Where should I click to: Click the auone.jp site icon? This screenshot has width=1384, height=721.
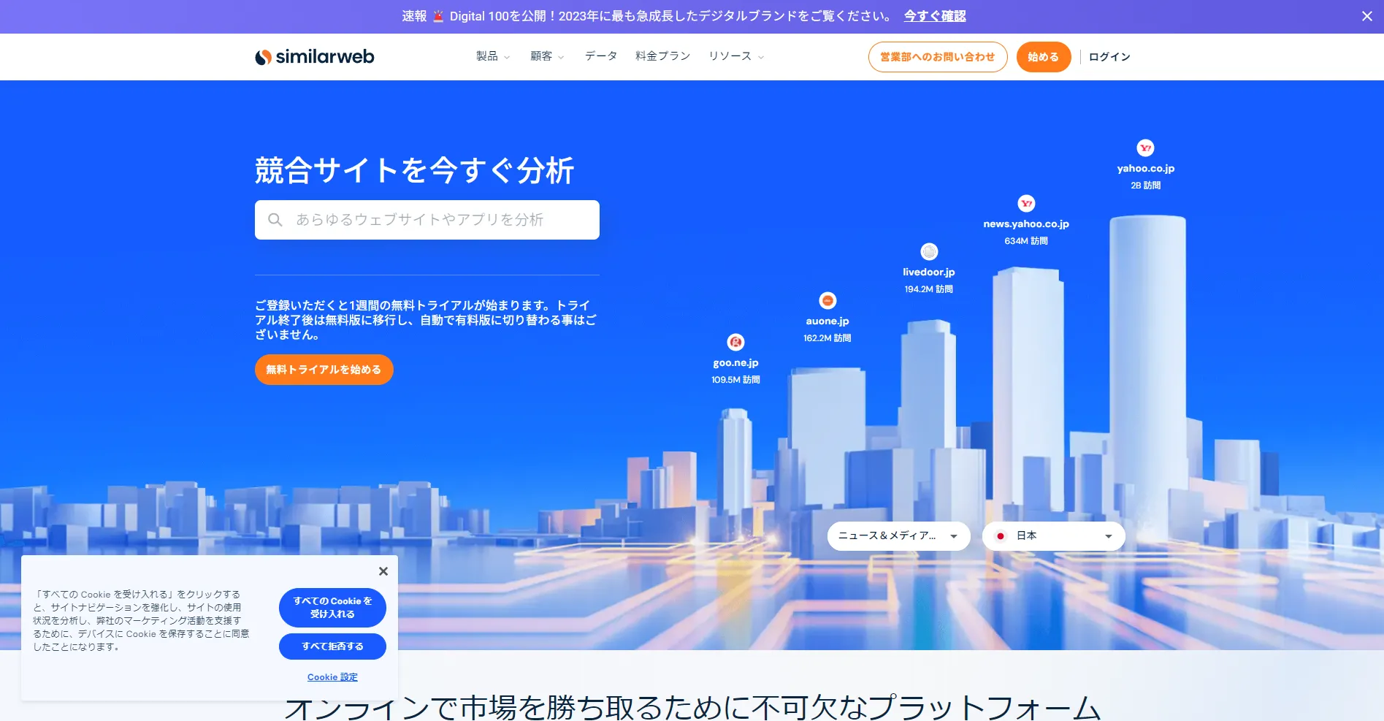(x=827, y=300)
